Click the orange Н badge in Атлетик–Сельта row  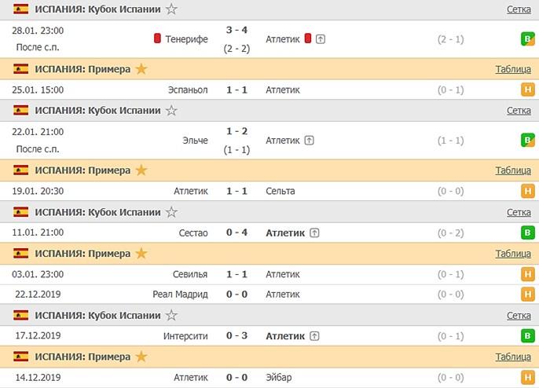tap(528, 191)
